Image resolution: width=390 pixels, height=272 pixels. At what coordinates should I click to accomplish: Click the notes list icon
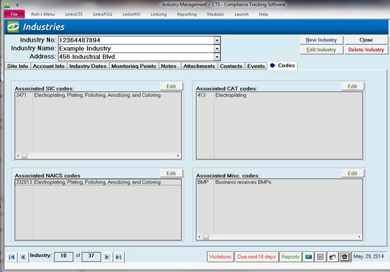[x=319, y=256]
